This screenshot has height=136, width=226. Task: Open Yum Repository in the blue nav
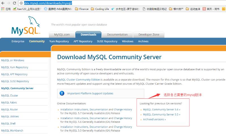click(x=59, y=41)
